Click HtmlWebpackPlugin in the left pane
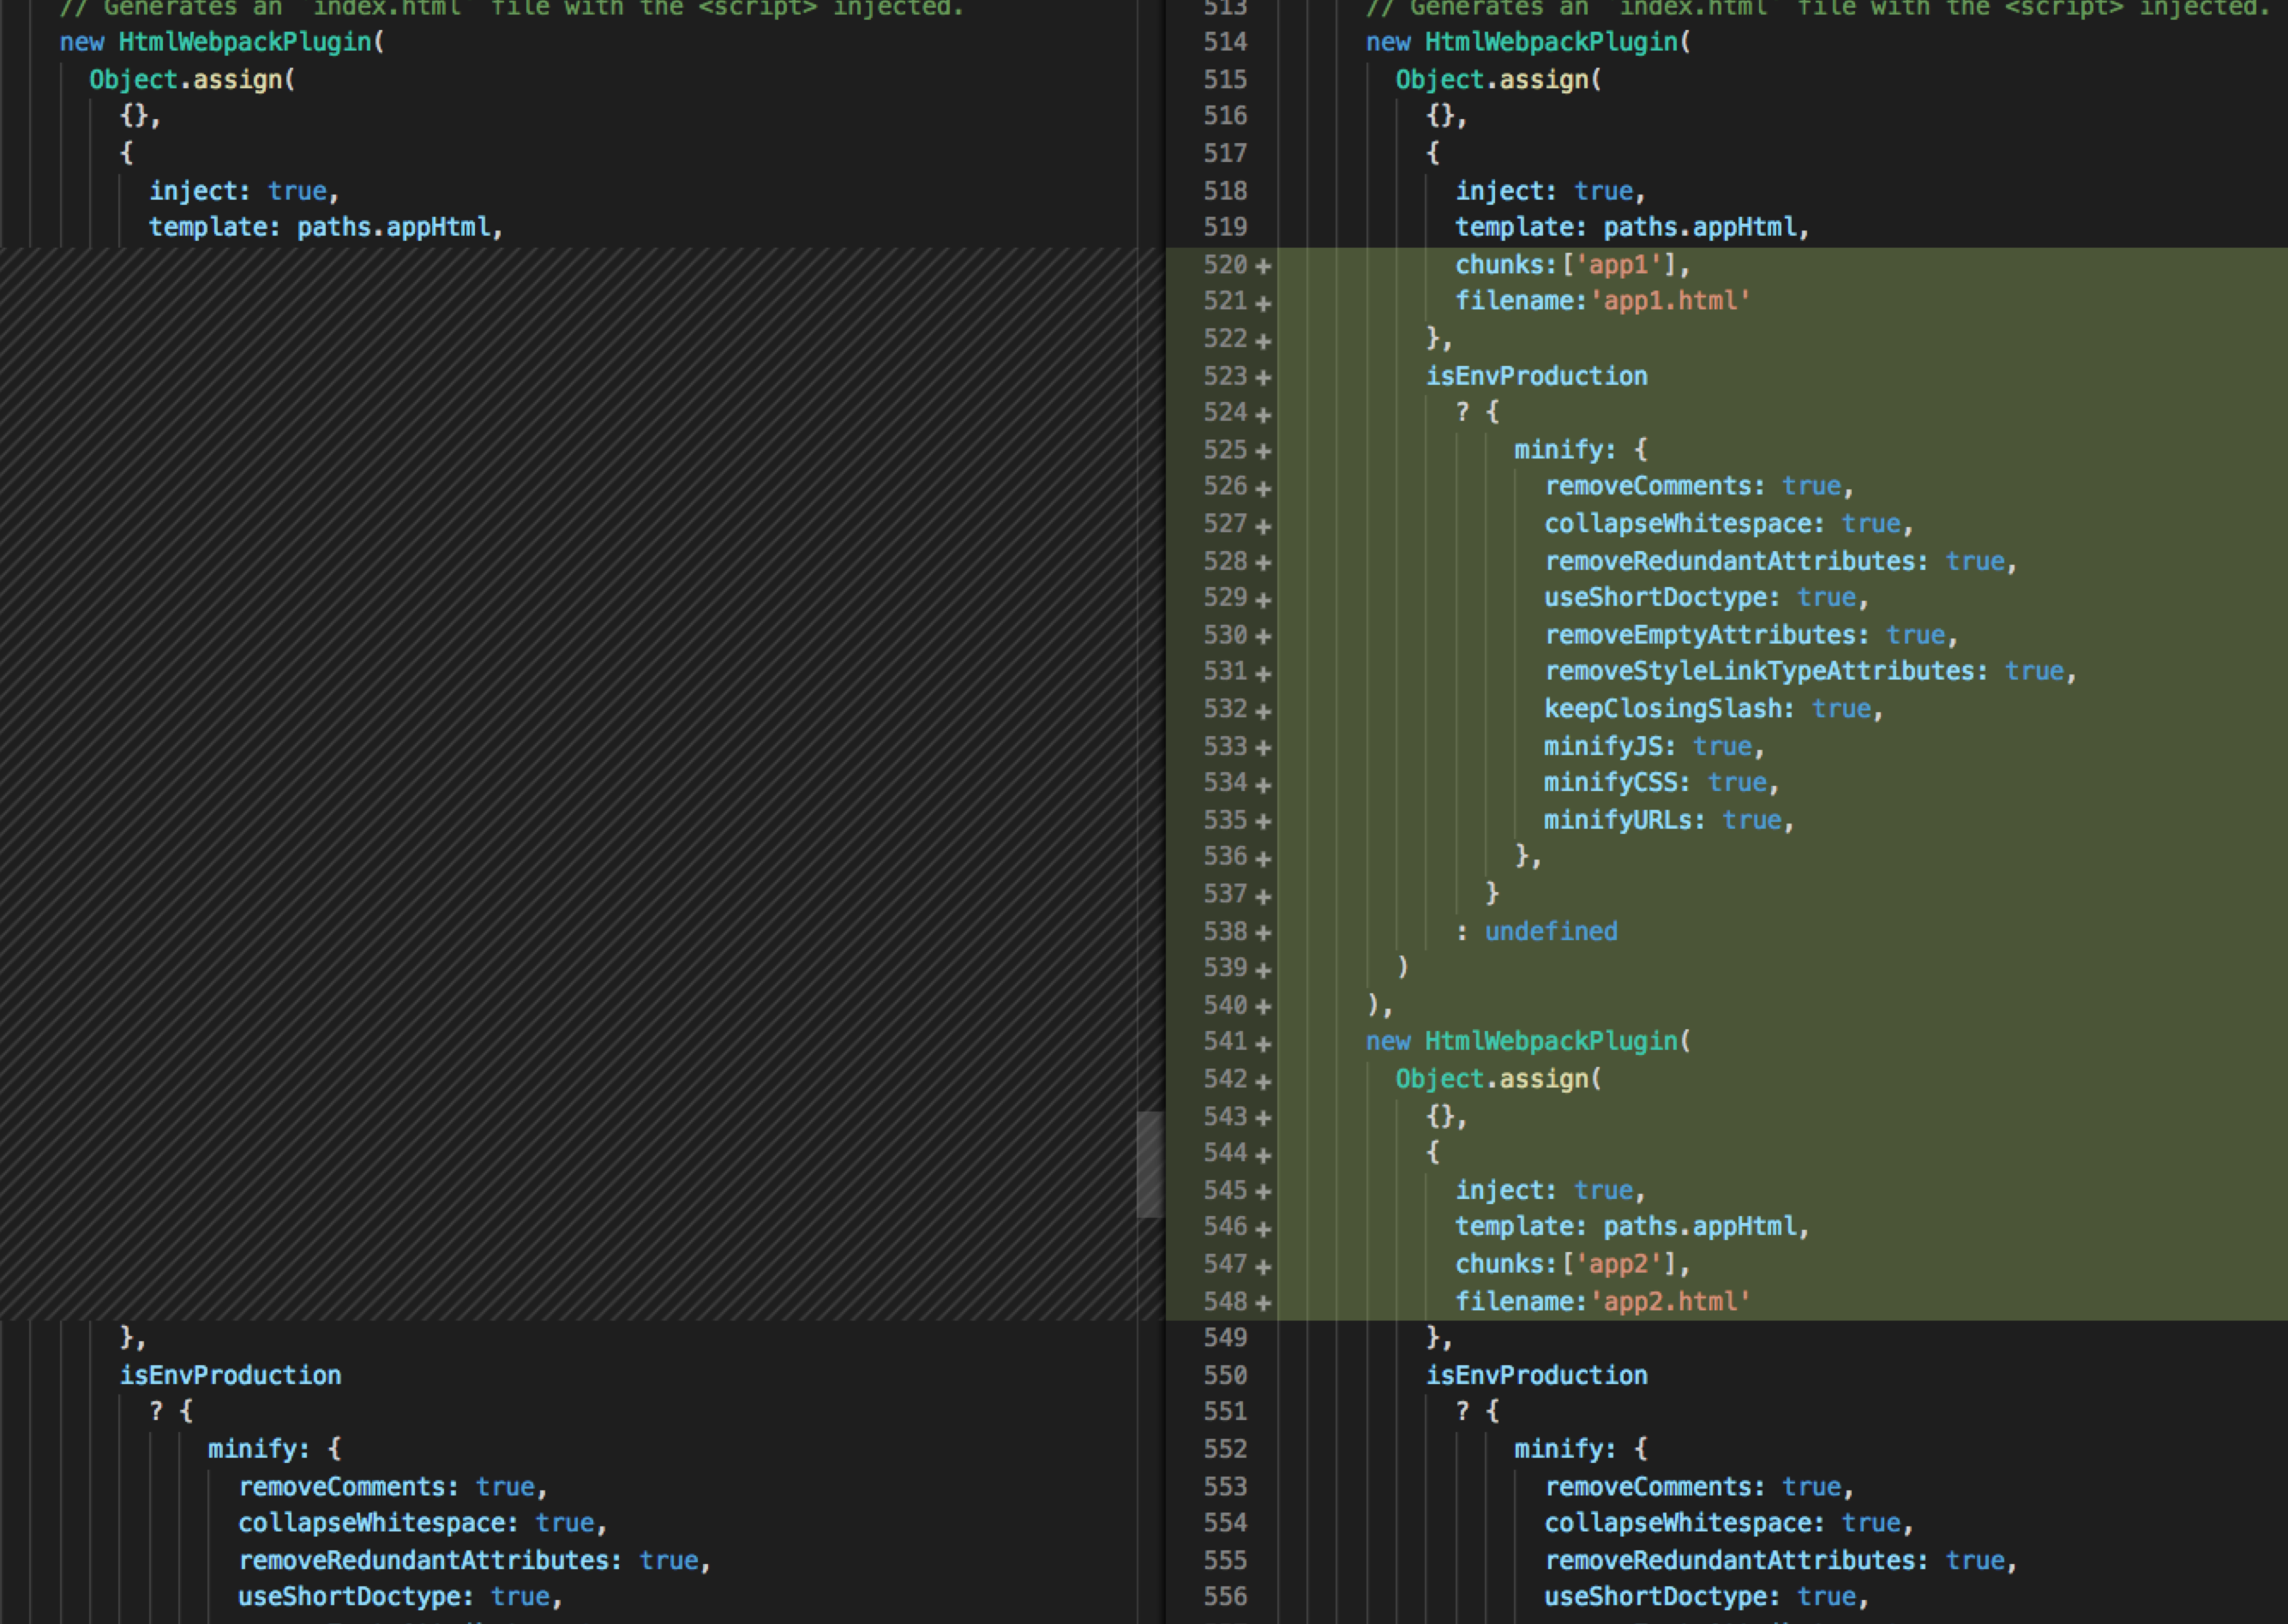Screen dimensions: 2288x1624 245,42
